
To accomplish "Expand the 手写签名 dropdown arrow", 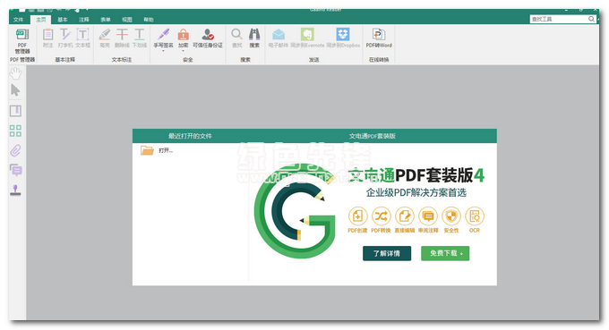I will (164, 51).
